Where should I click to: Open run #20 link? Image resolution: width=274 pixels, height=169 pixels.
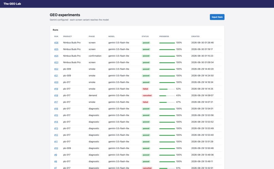(x=56, y=82)
